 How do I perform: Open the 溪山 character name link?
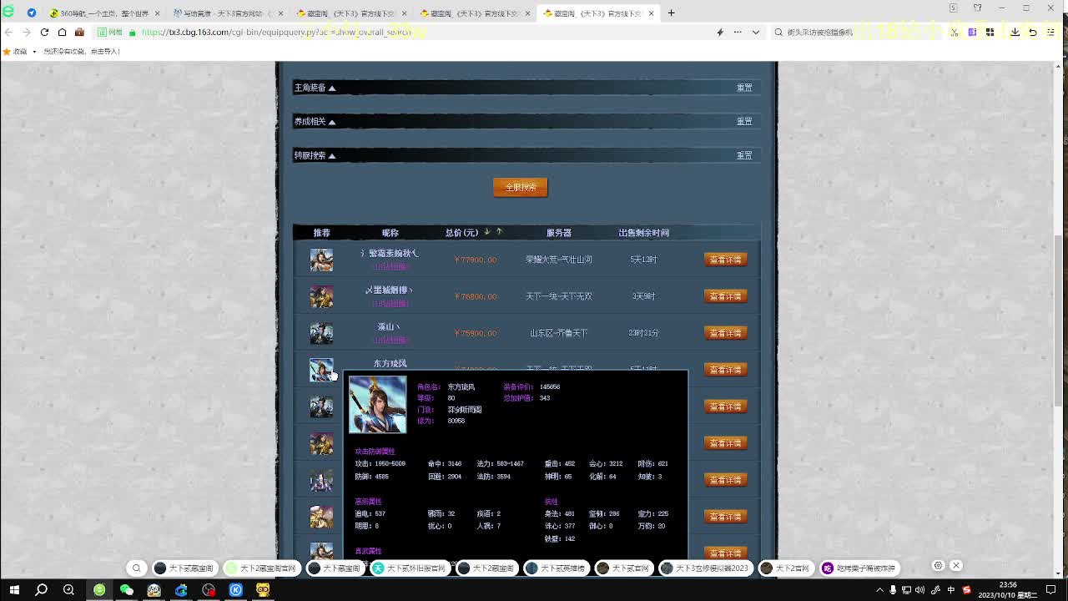(x=389, y=327)
